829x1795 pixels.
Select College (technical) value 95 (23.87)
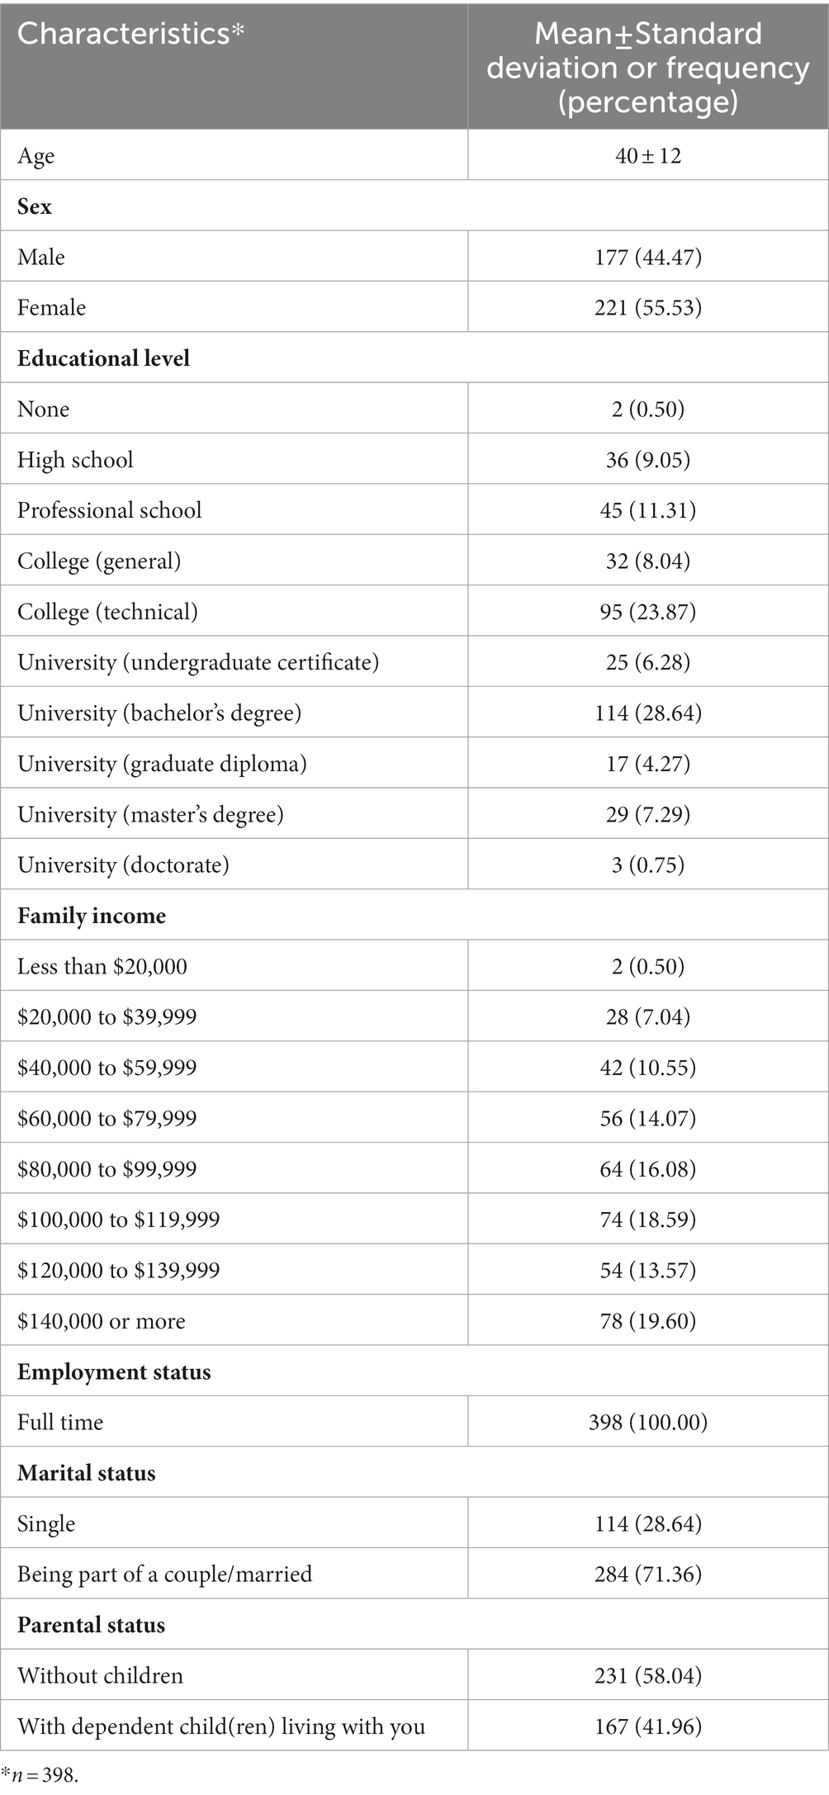coord(648,611)
